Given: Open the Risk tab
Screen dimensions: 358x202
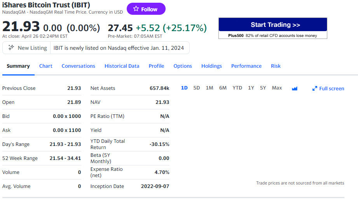Looking at the screenshot, I should (276, 66).
